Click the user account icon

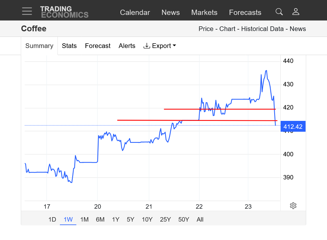(296, 12)
